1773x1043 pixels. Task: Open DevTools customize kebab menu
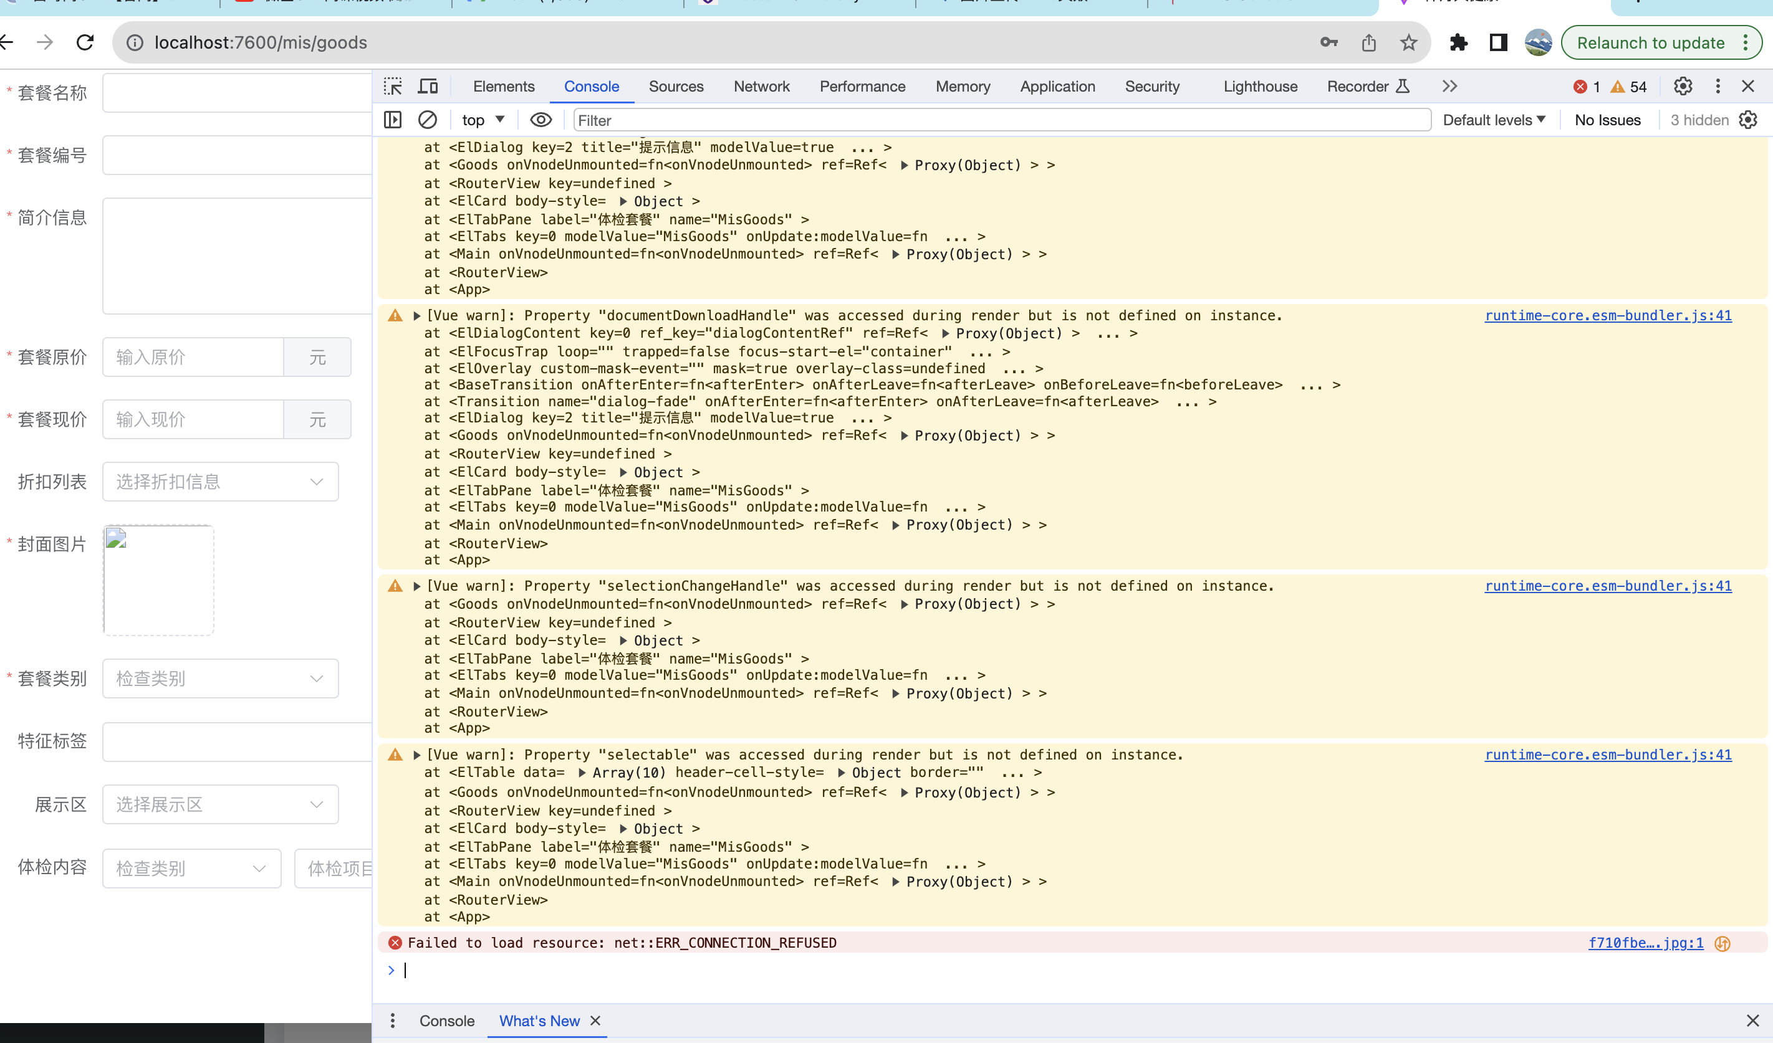[x=1718, y=87]
